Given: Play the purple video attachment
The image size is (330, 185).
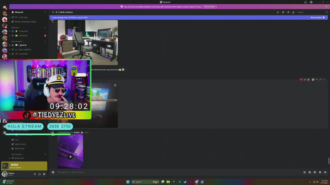Looking at the screenshot, I should click(70, 156).
